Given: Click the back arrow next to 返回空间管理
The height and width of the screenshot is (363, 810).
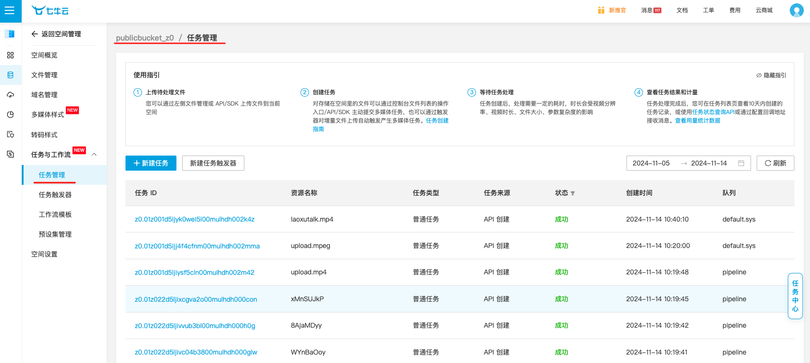Looking at the screenshot, I should point(34,34).
